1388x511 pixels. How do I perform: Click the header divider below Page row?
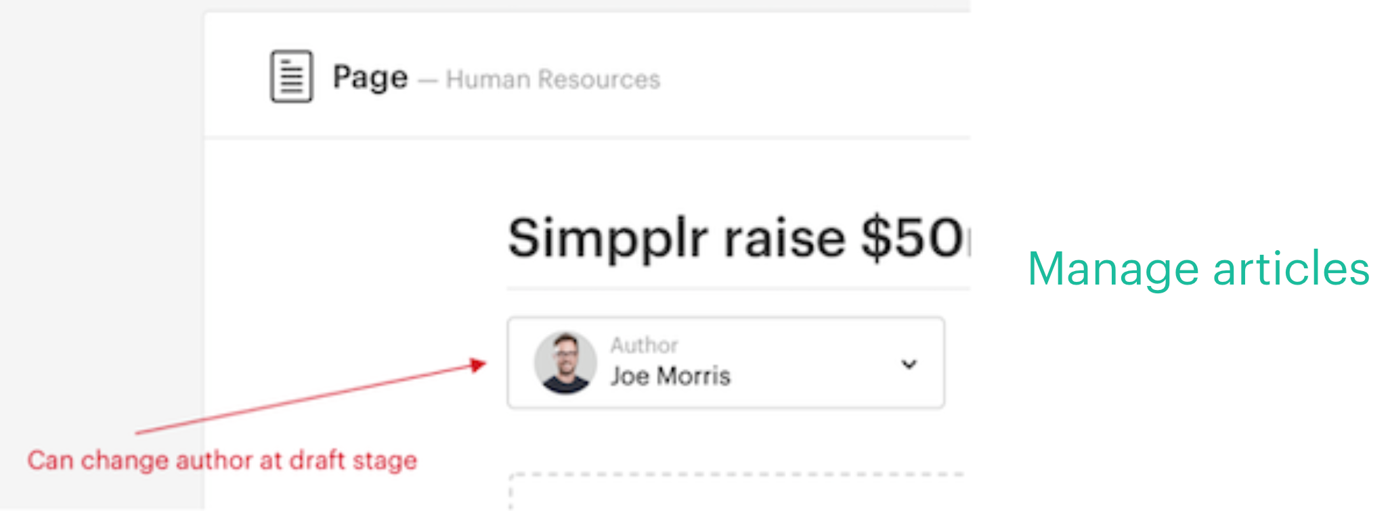[x=586, y=137]
